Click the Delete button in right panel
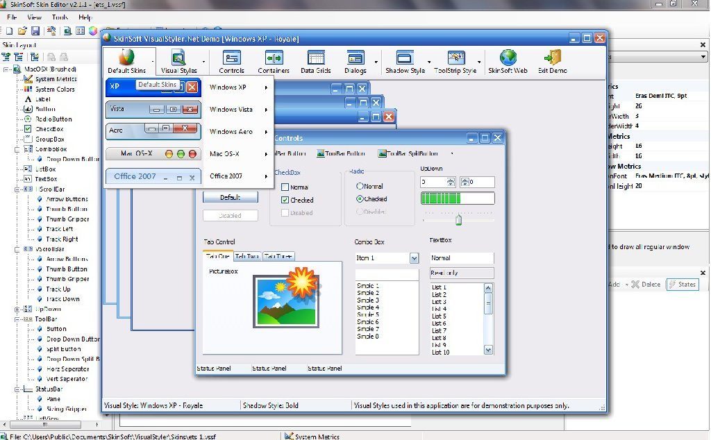 pyautogui.click(x=646, y=284)
